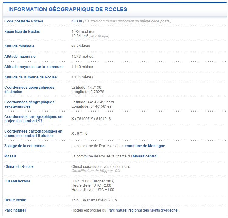Image resolution: width=228 pixels, height=218 pixels.
Task: Select the text 'Heure d'hiver : UTC +1:00'
Action: [93, 190]
